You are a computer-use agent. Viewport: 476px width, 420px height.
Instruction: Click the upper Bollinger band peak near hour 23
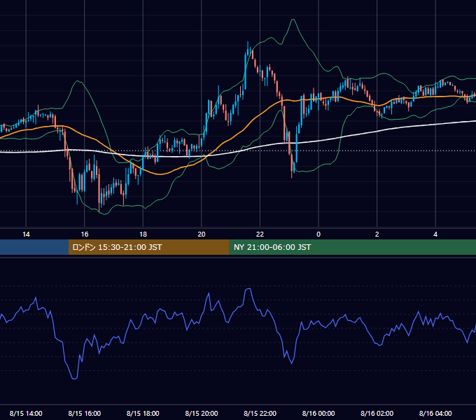[293, 20]
